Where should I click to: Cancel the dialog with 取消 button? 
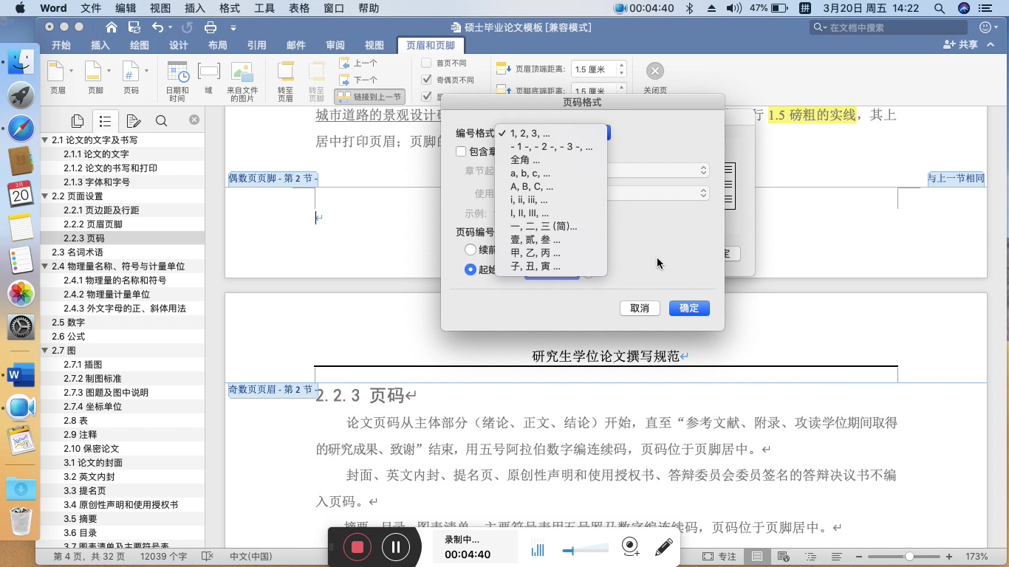pos(639,308)
